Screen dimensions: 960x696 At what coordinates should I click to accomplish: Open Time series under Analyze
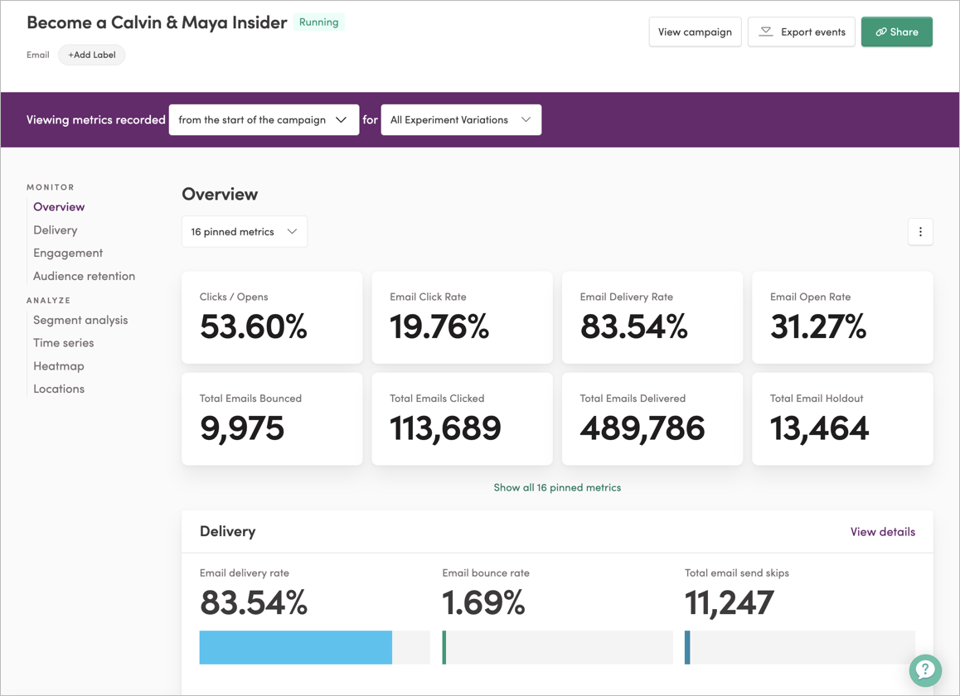point(64,343)
